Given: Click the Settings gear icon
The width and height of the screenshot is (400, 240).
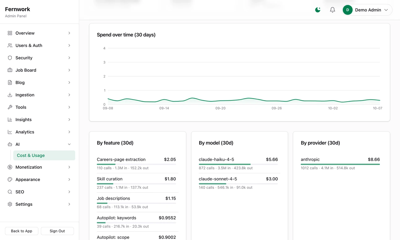Looking at the screenshot, I should click(x=10, y=204).
